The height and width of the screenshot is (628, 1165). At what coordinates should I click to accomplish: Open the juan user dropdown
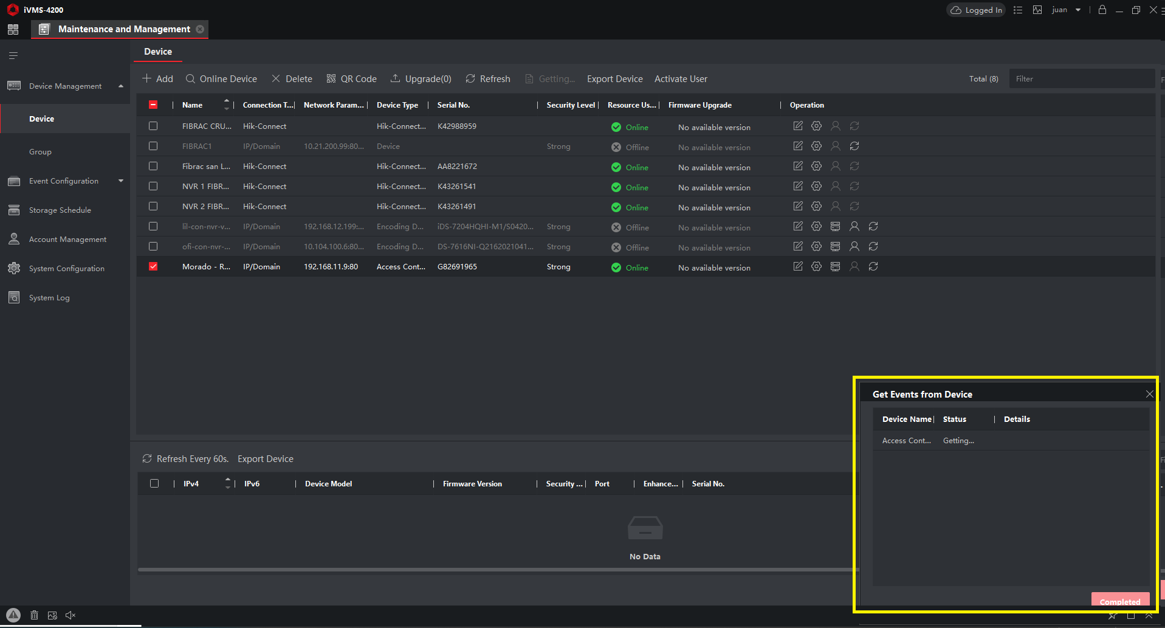1078,10
